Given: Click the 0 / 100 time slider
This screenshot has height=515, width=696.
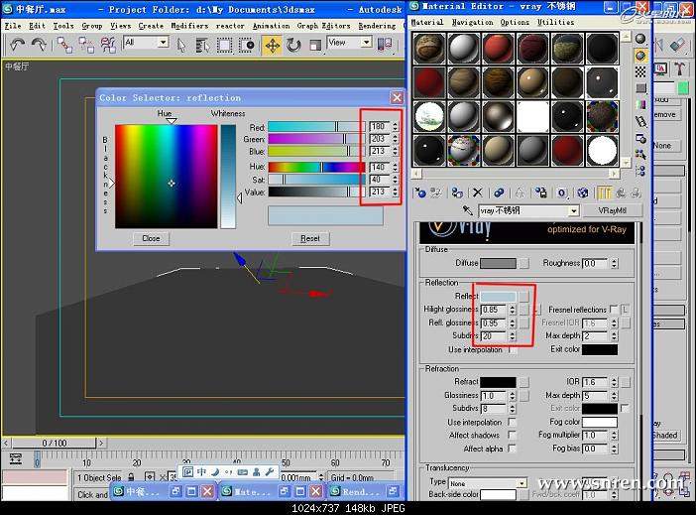Looking at the screenshot, I should tap(55, 443).
